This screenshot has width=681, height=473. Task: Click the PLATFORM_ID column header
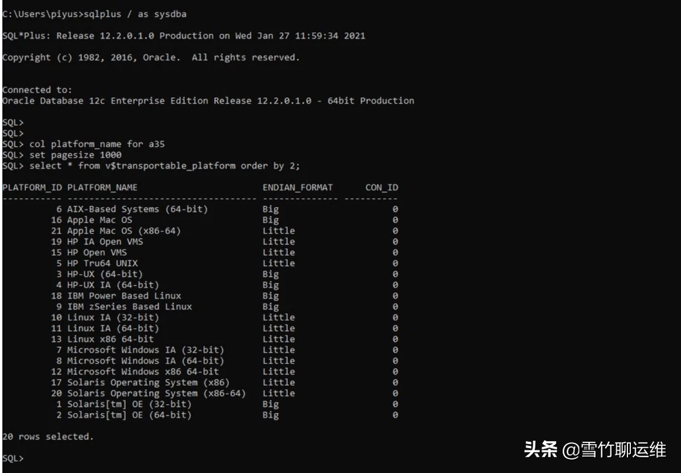click(32, 188)
